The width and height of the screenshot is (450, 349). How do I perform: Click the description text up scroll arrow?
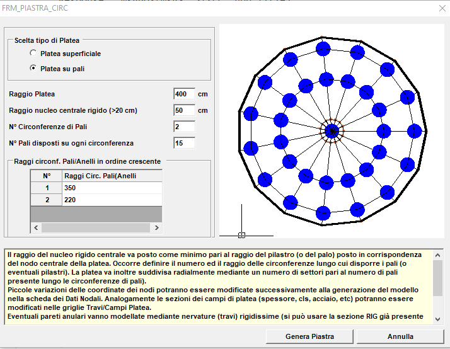tap(437, 255)
